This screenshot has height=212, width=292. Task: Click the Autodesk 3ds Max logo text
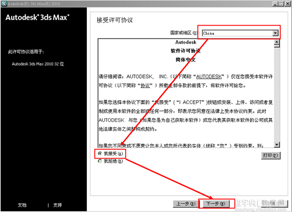[x=37, y=17]
